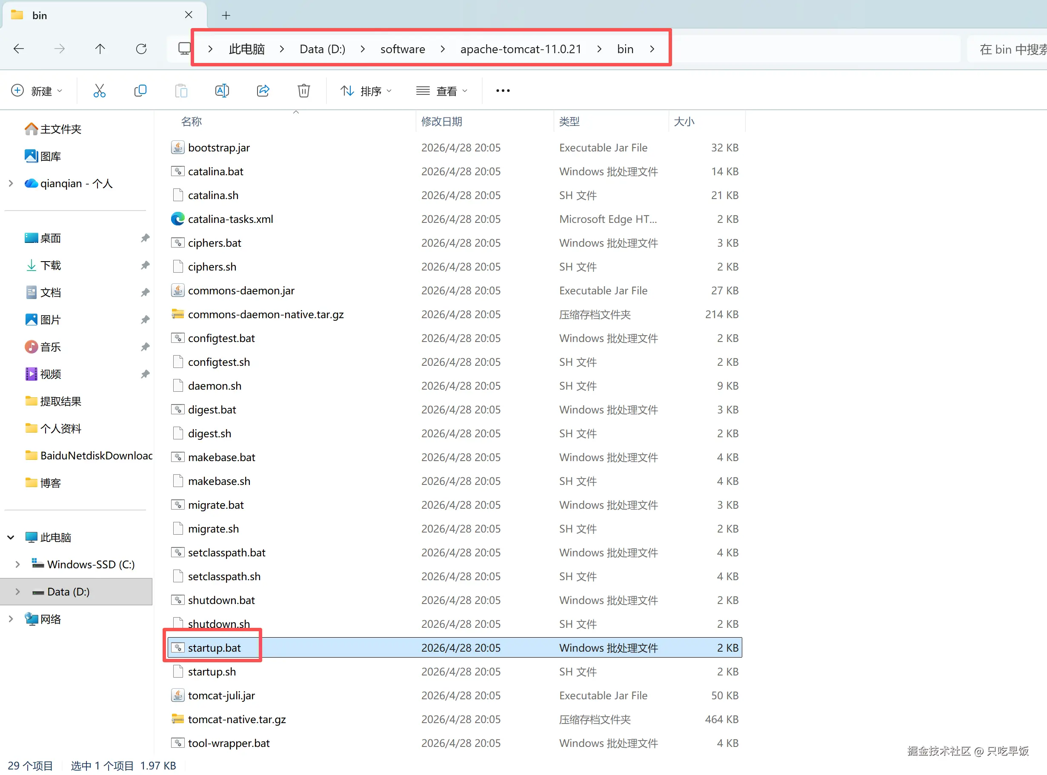Expand the 网络 tree node

11,619
